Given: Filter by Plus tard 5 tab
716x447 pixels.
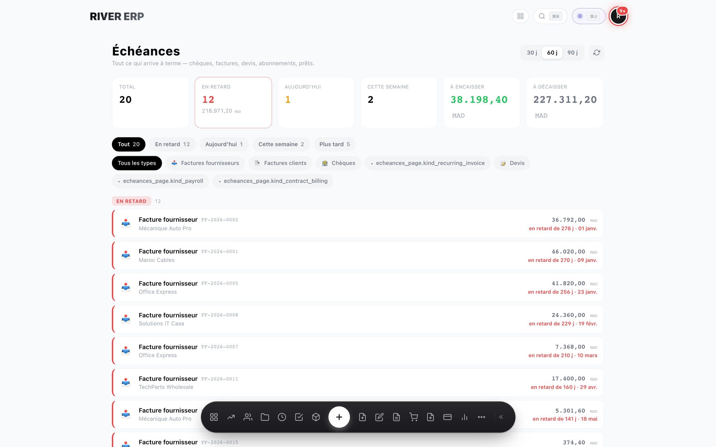Looking at the screenshot, I should 334,144.
